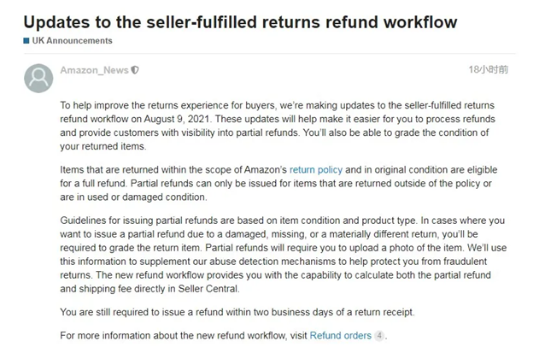The height and width of the screenshot is (359, 545).
Task: Follow the Refund orders link
Action: click(341, 335)
